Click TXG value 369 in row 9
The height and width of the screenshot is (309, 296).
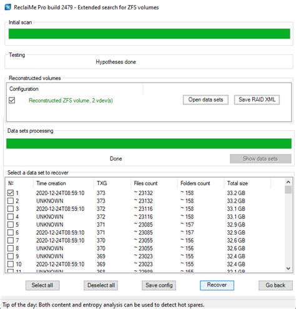[x=101, y=256]
